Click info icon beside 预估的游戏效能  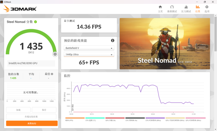[113, 40]
